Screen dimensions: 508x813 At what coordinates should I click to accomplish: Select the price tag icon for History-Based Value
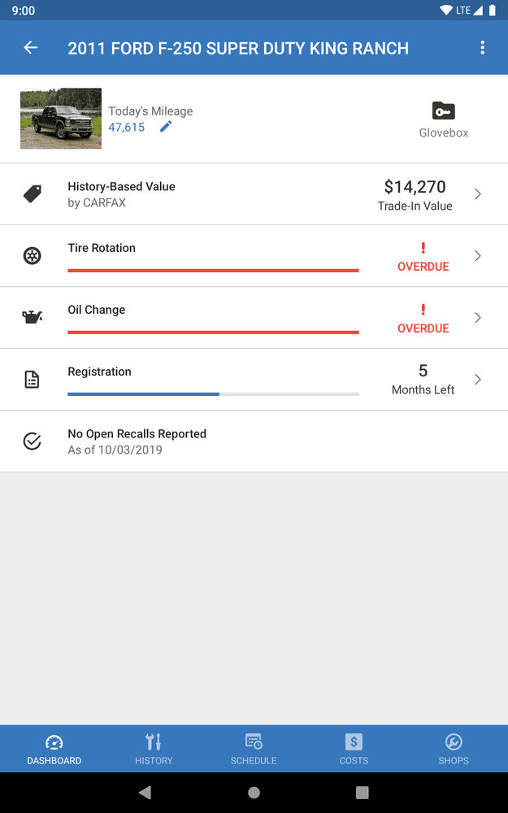click(x=33, y=193)
